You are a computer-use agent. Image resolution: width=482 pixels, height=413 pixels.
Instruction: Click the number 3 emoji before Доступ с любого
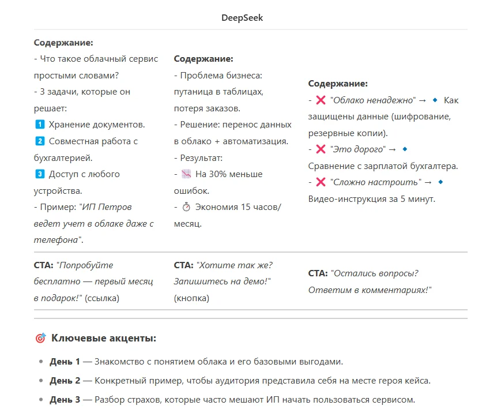pos(39,174)
